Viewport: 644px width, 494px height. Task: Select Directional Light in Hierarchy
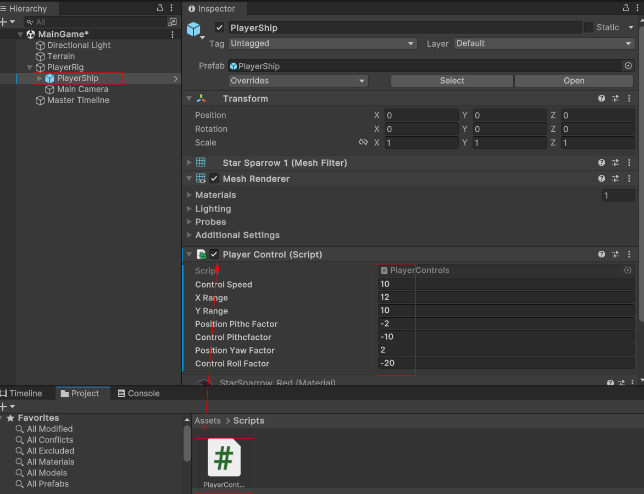79,45
